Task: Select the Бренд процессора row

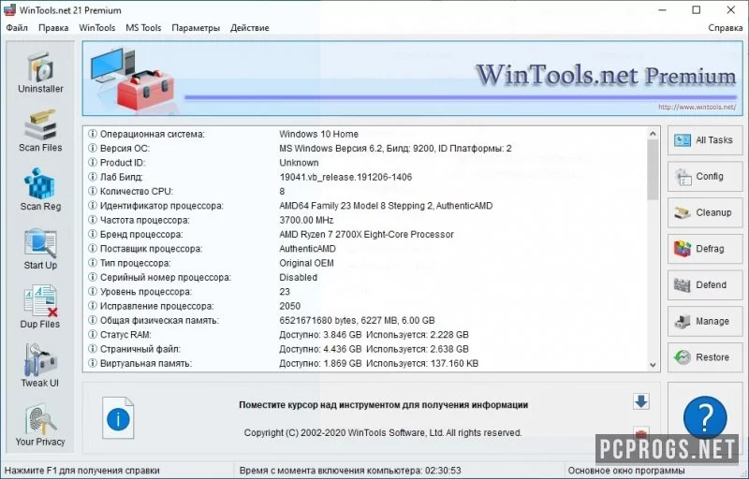Action: coord(365,234)
